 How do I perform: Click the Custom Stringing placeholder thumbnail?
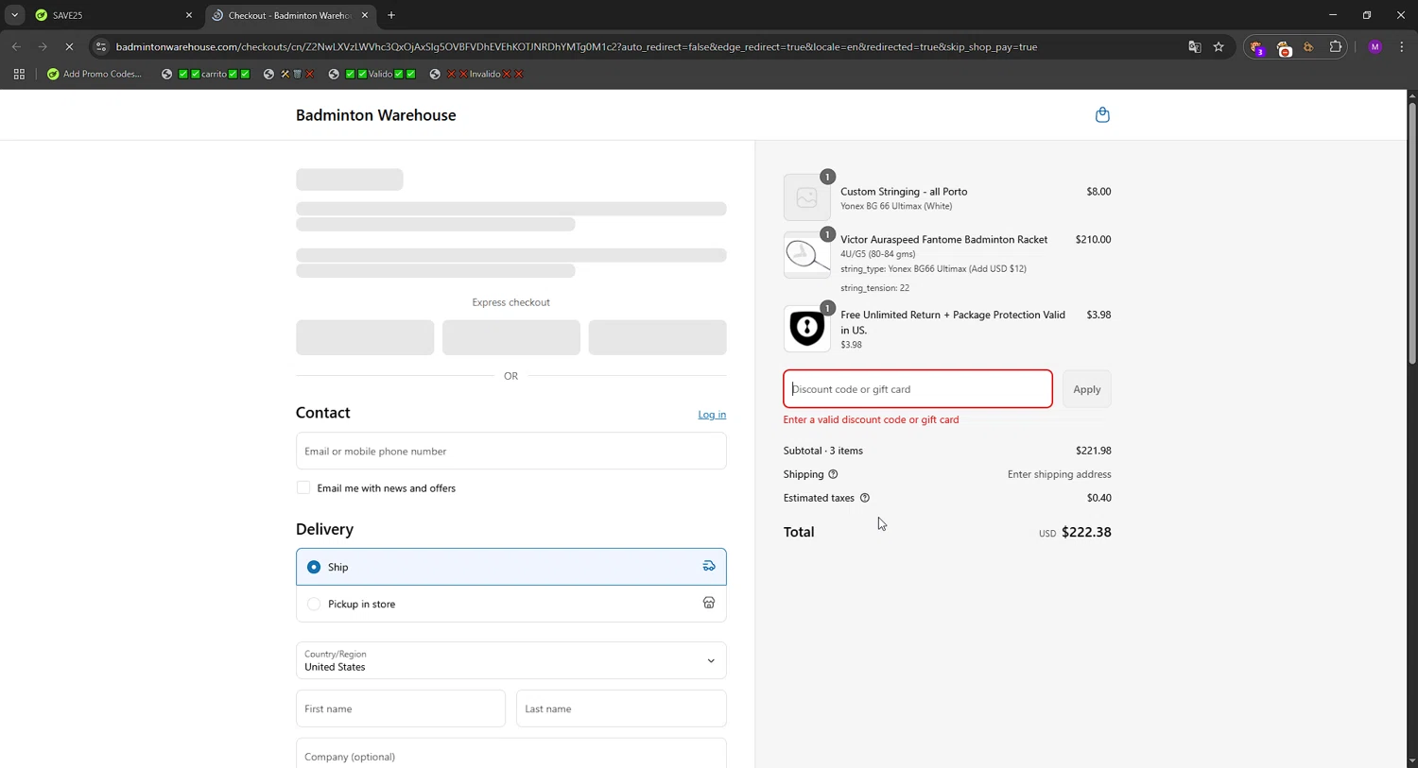click(x=806, y=197)
